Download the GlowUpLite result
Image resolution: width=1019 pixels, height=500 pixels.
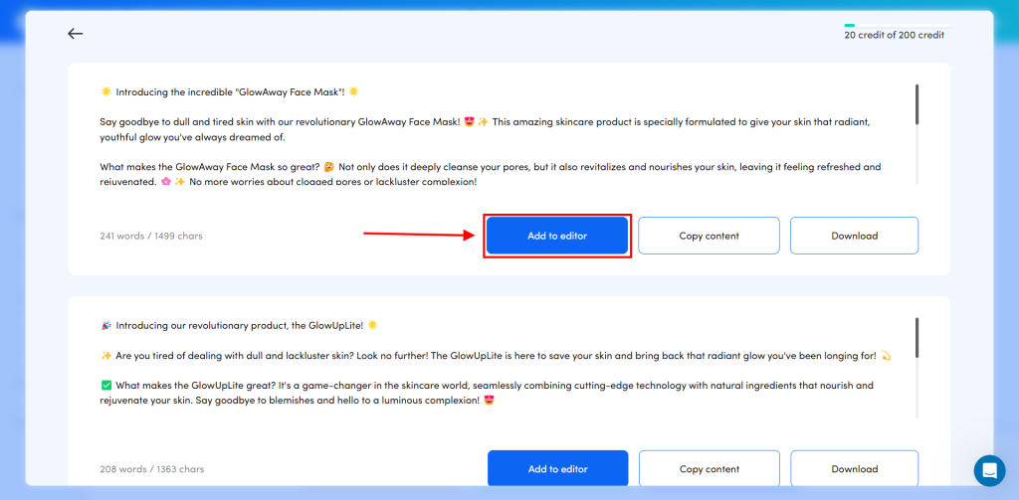(854, 468)
